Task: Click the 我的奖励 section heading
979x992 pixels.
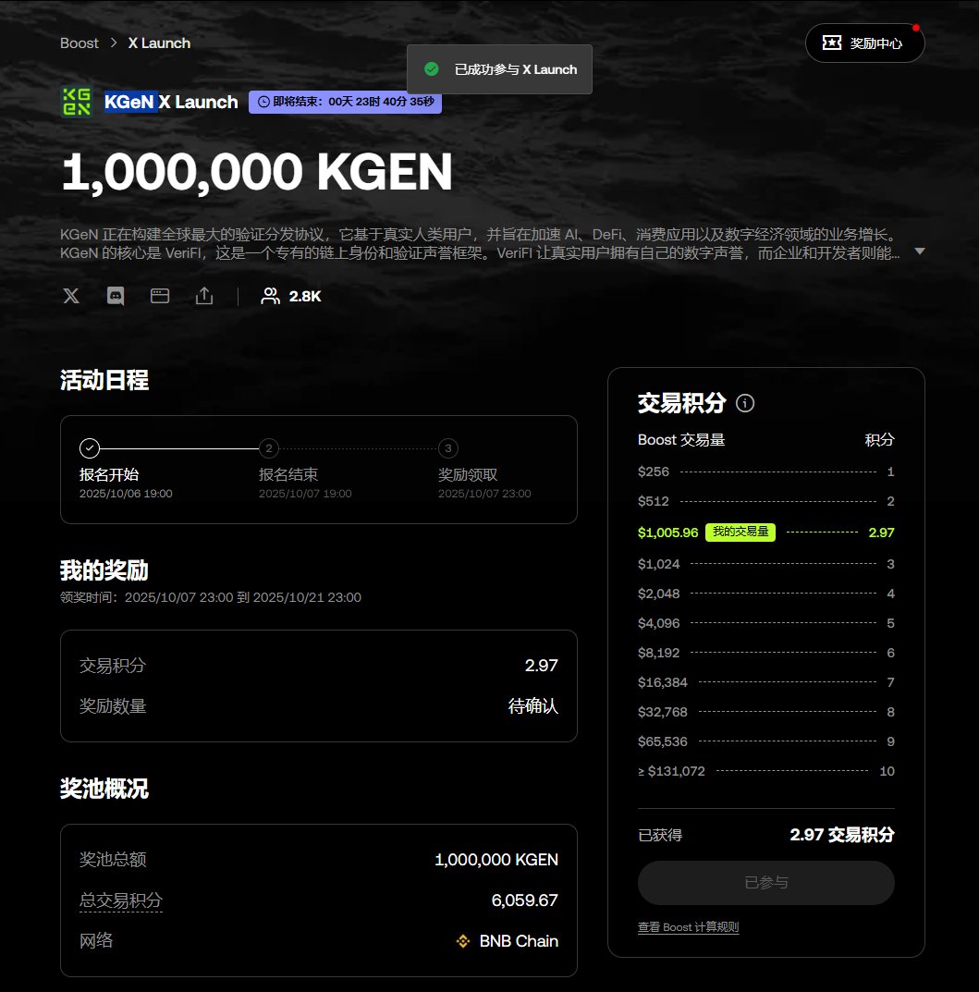Action: [x=104, y=570]
